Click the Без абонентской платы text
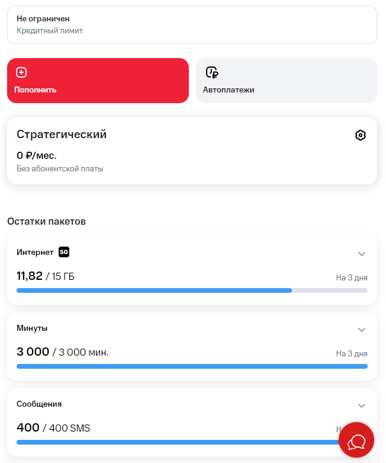 60,168
